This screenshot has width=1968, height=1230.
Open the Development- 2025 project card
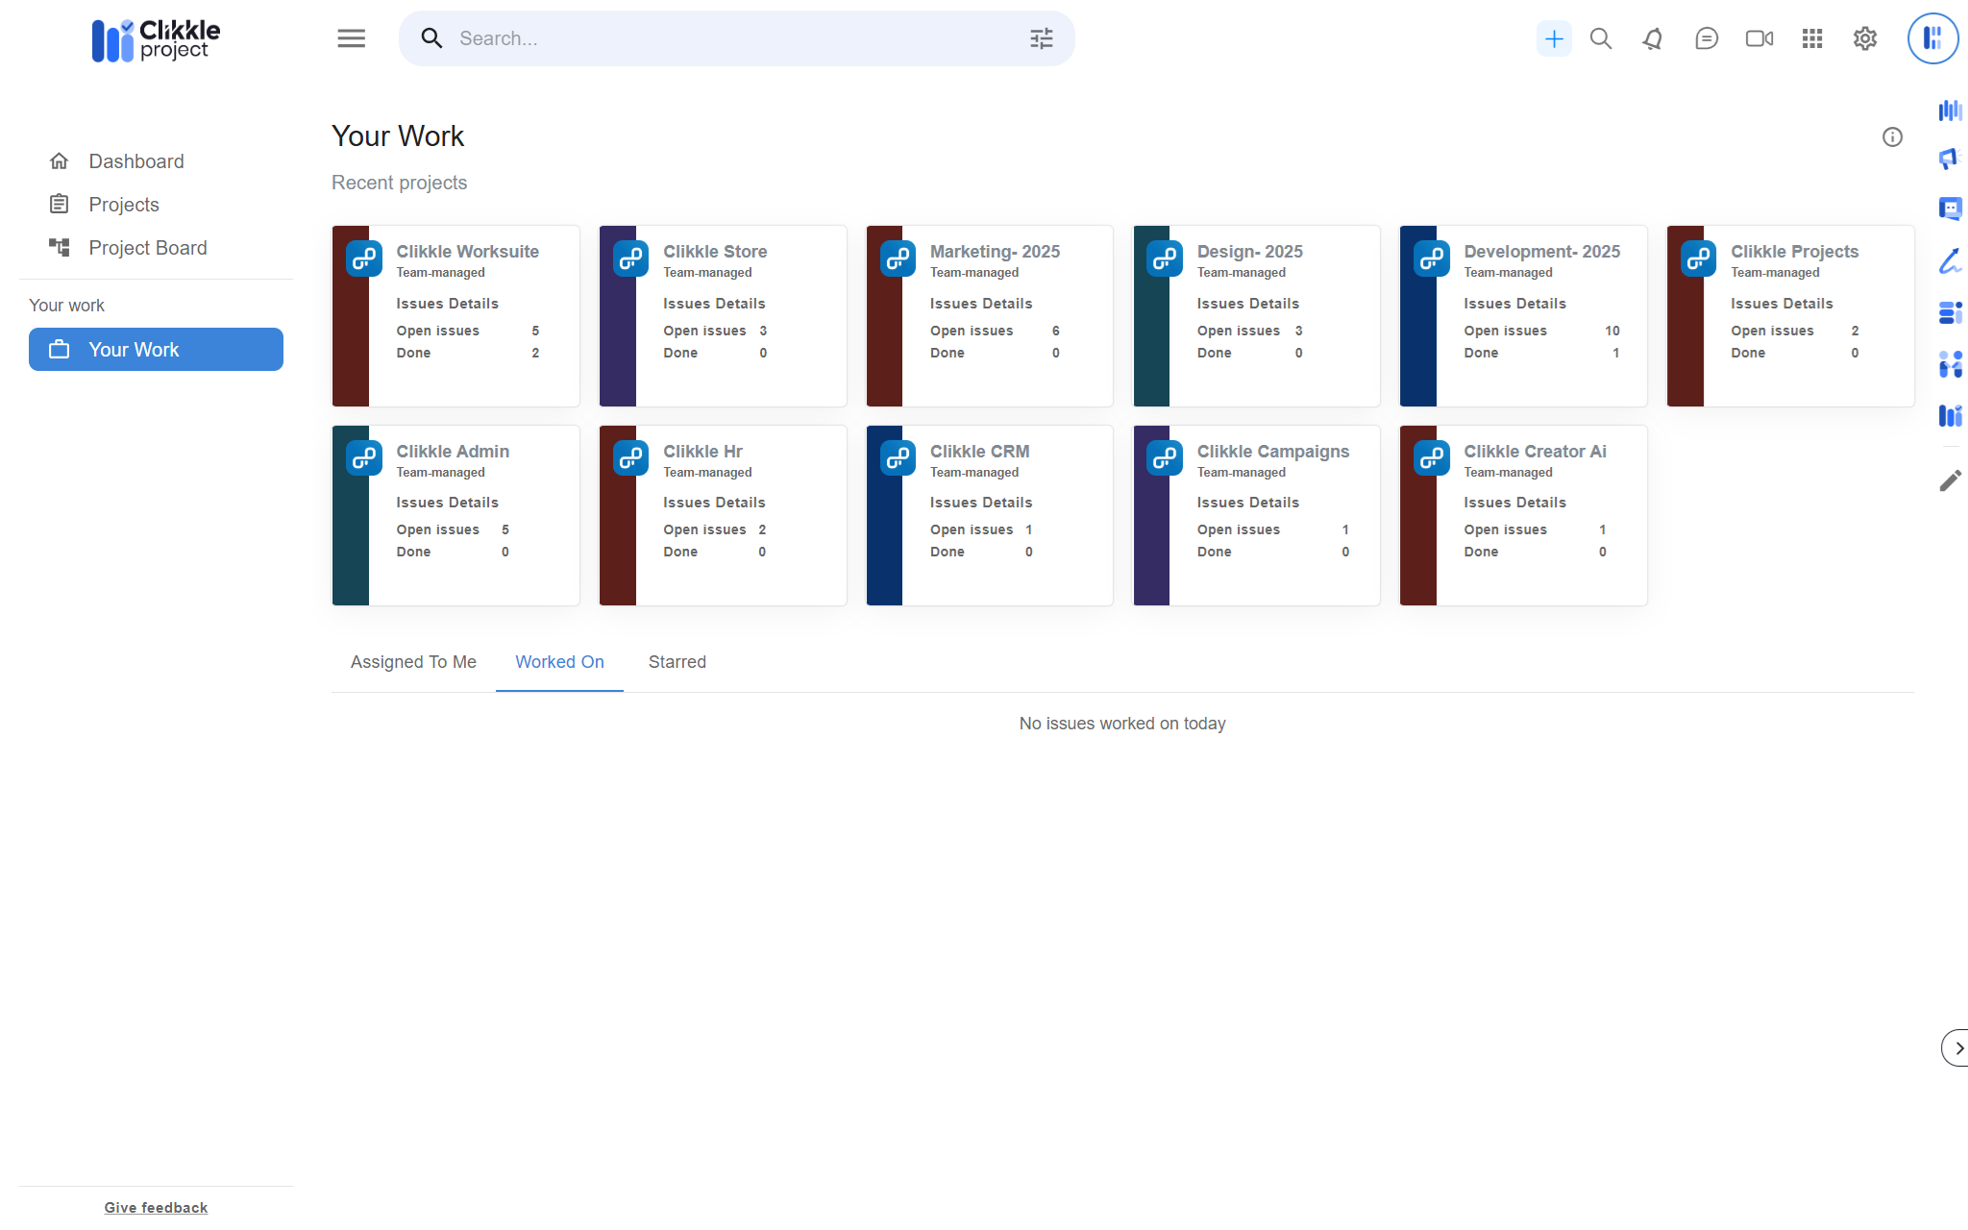pyautogui.click(x=1540, y=252)
